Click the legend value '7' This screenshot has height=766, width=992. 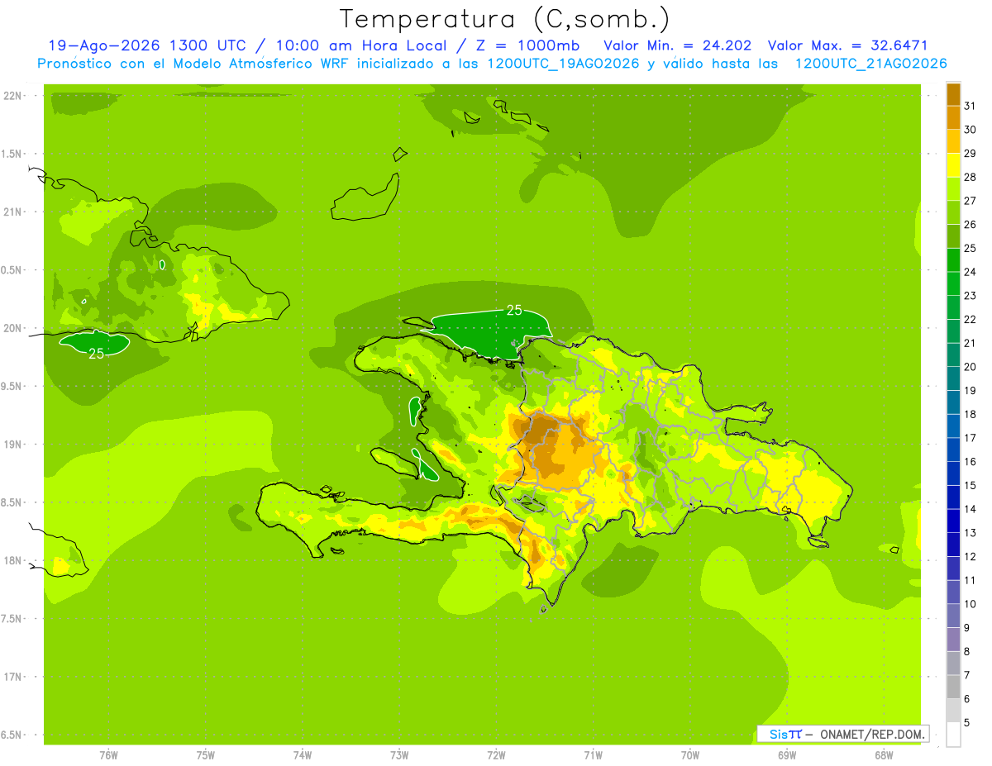pyautogui.click(x=968, y=675)
